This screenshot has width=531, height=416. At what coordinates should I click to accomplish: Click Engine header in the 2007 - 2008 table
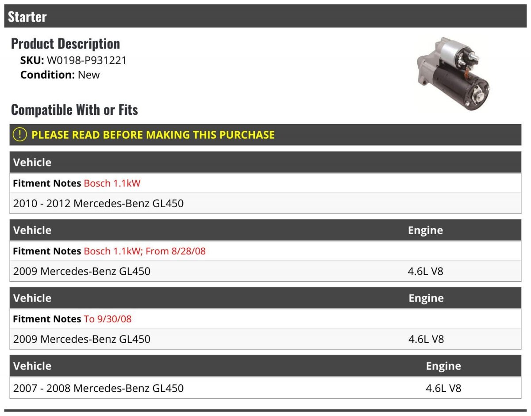point(443,366)
